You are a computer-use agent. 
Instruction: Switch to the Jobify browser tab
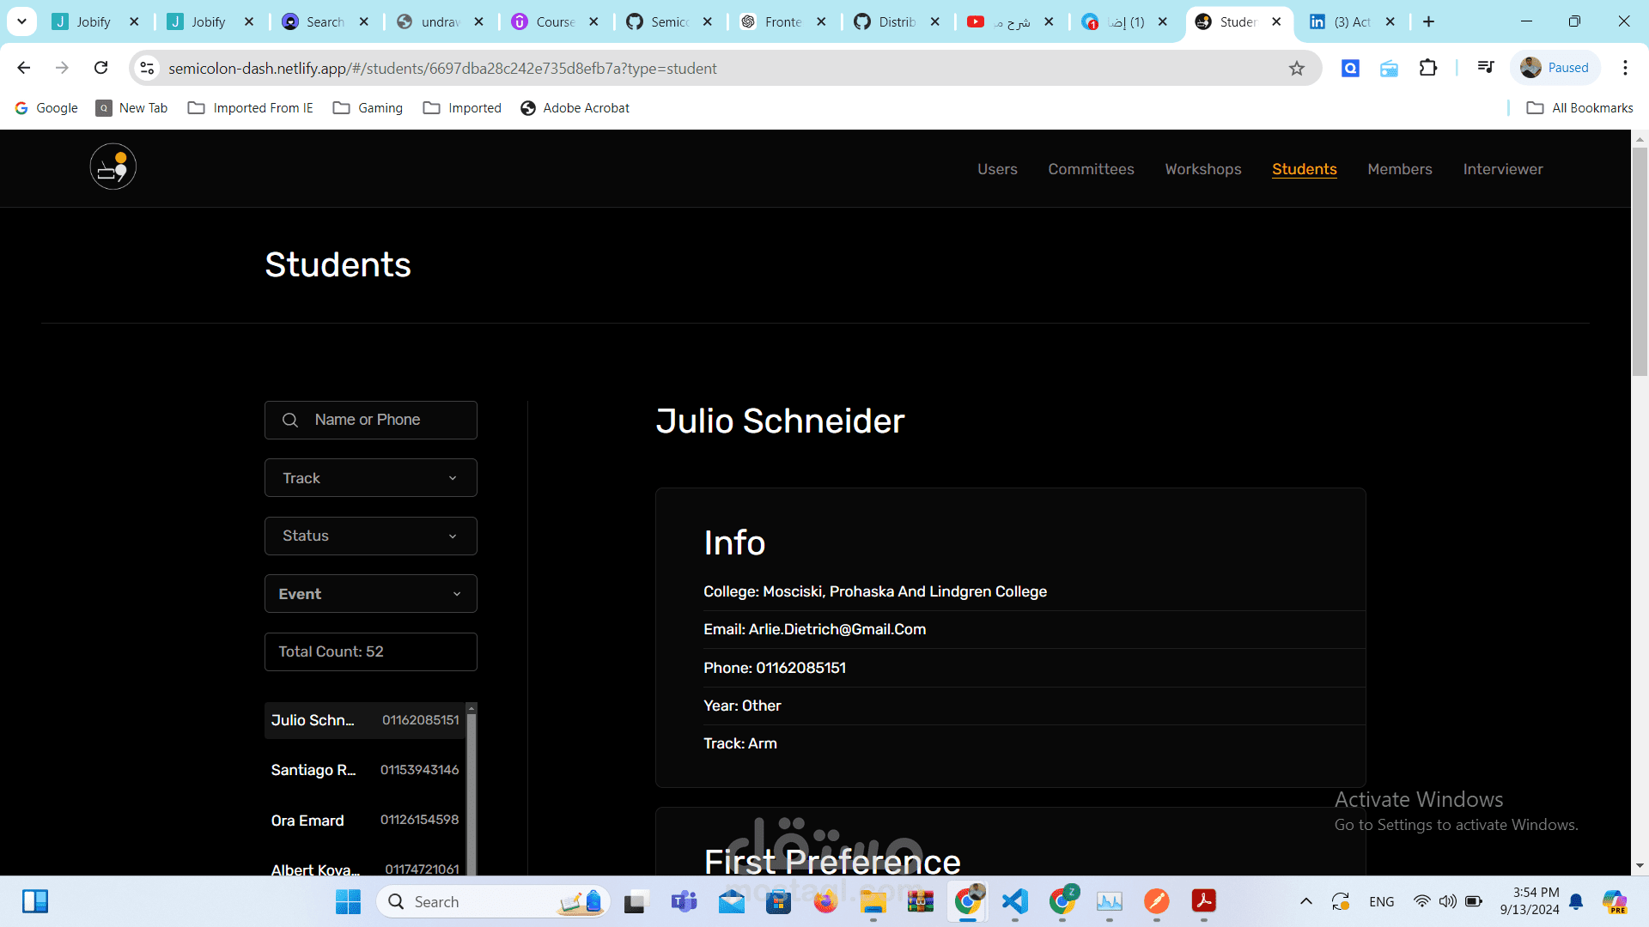[94, 21]
